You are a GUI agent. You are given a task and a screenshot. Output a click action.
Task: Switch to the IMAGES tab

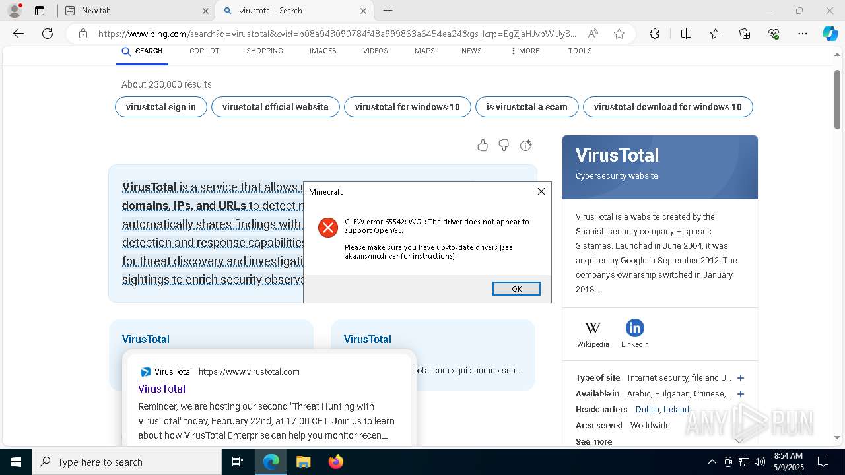point(323,51)
